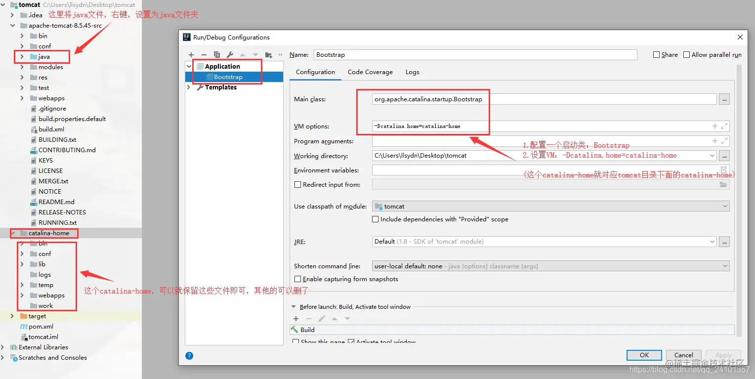Viewport: 755px width, 379px height.
Task: Select the catalina-home folder in the project tree
Action: click(x=48, y=233)
